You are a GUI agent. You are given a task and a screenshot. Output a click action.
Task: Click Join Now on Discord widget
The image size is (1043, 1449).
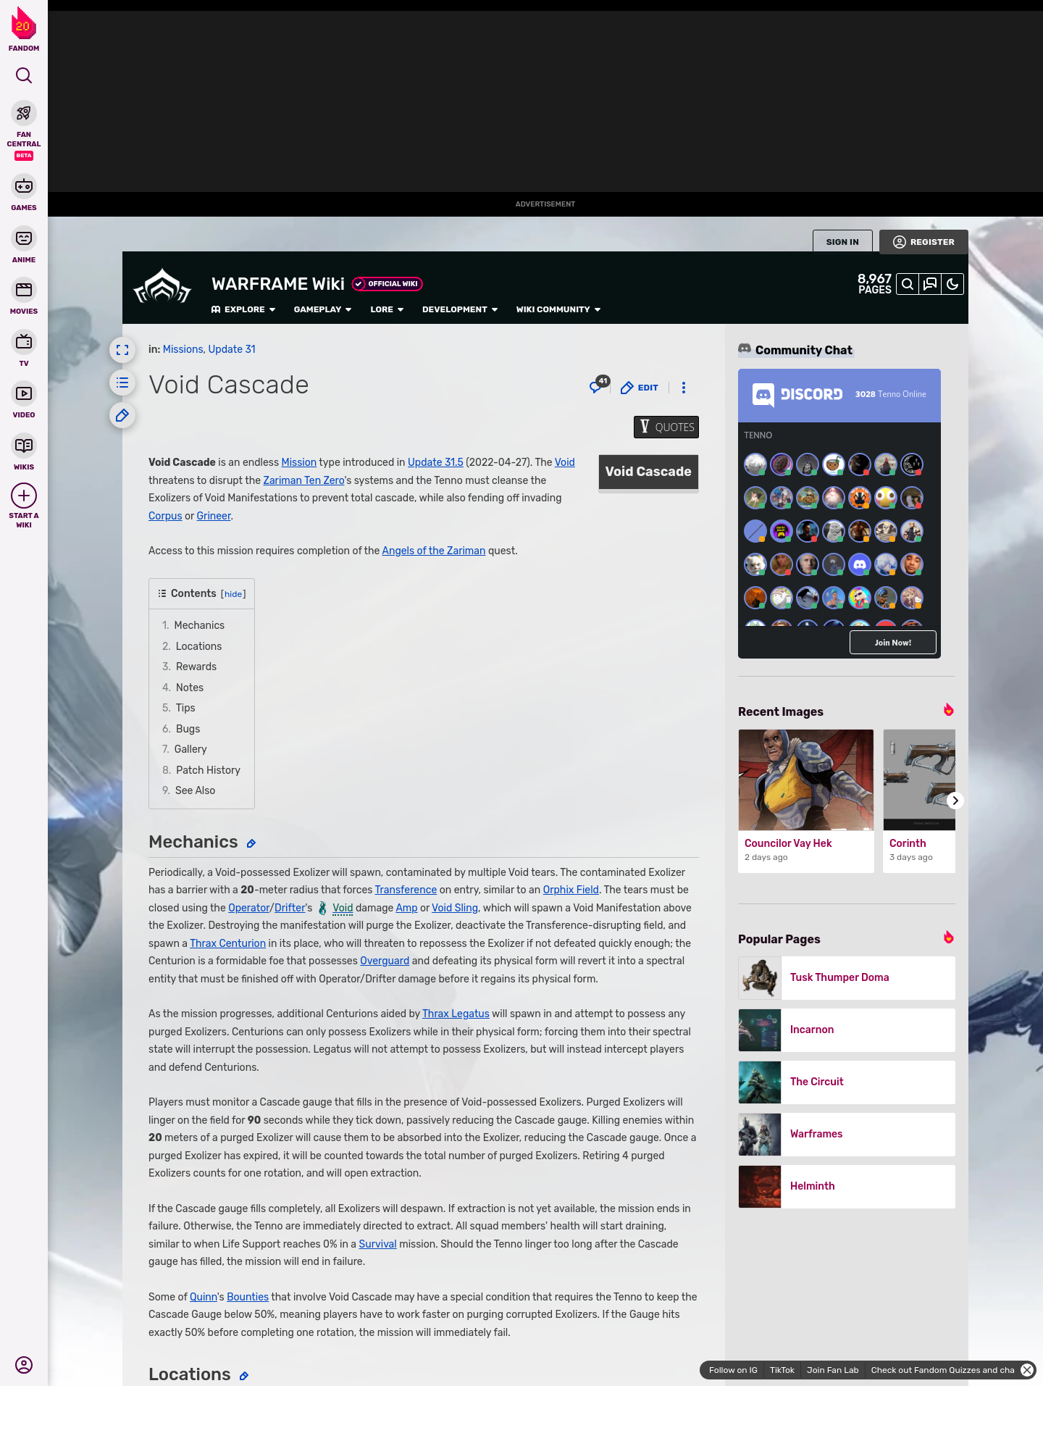[x=893, y=643]
